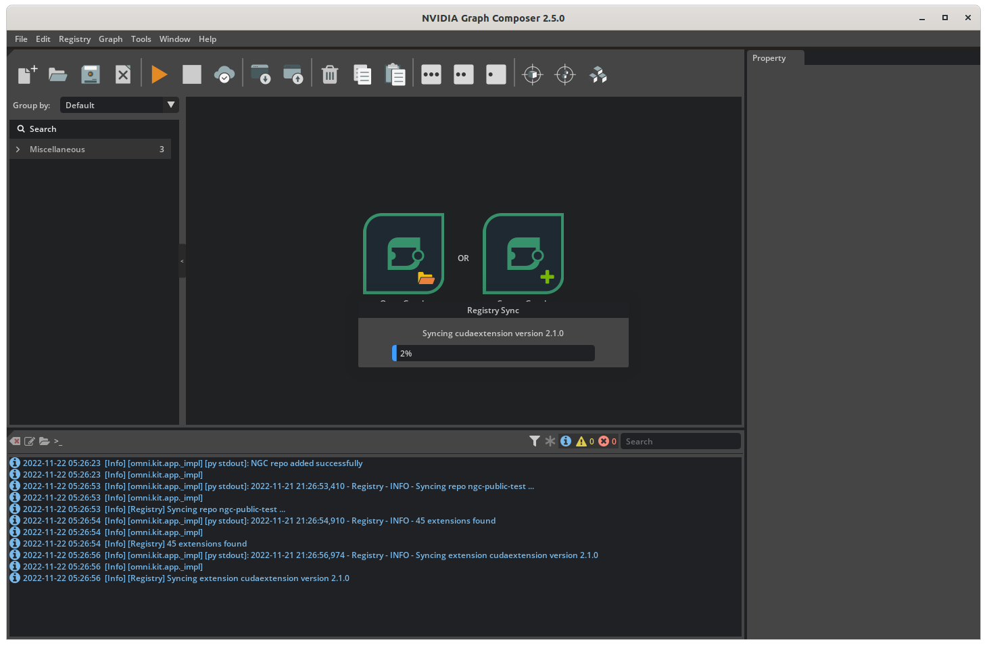Close the graph with the X document icon
Screen dimensions: 987x646
123,74
